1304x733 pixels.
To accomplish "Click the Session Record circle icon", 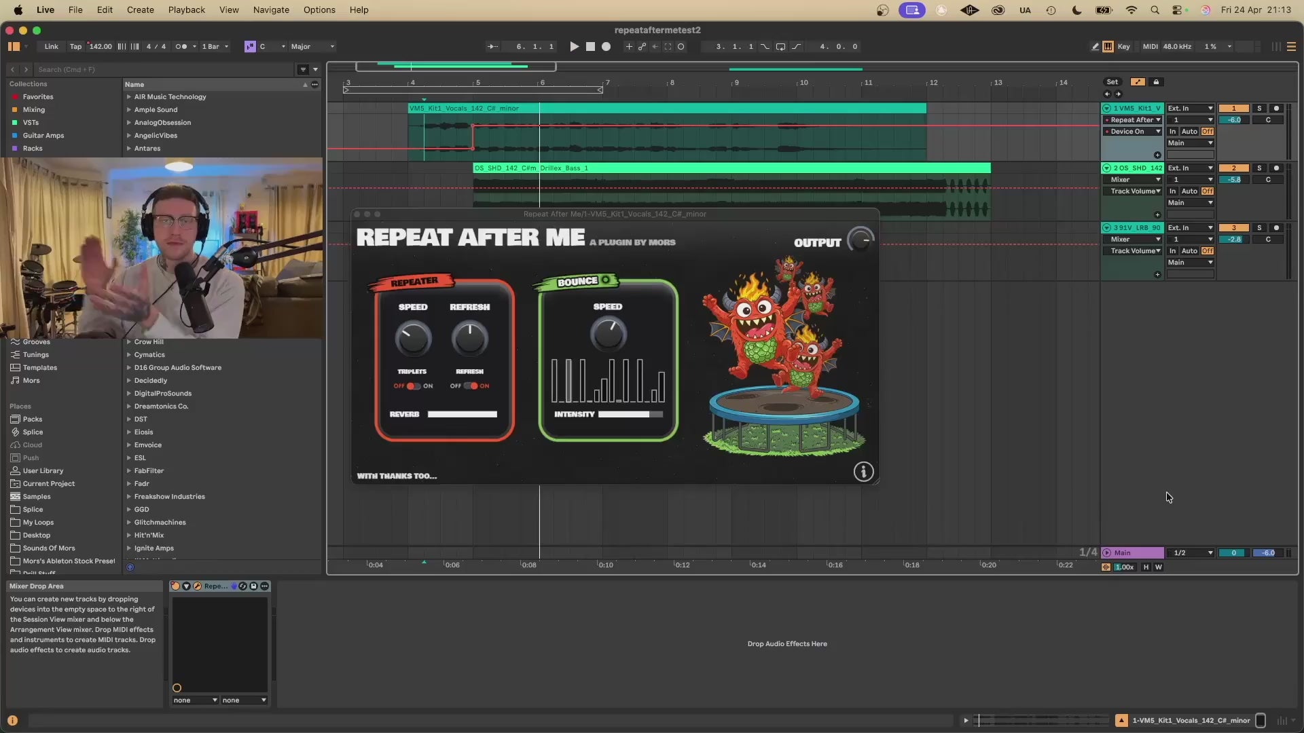I will pos(681,47).
